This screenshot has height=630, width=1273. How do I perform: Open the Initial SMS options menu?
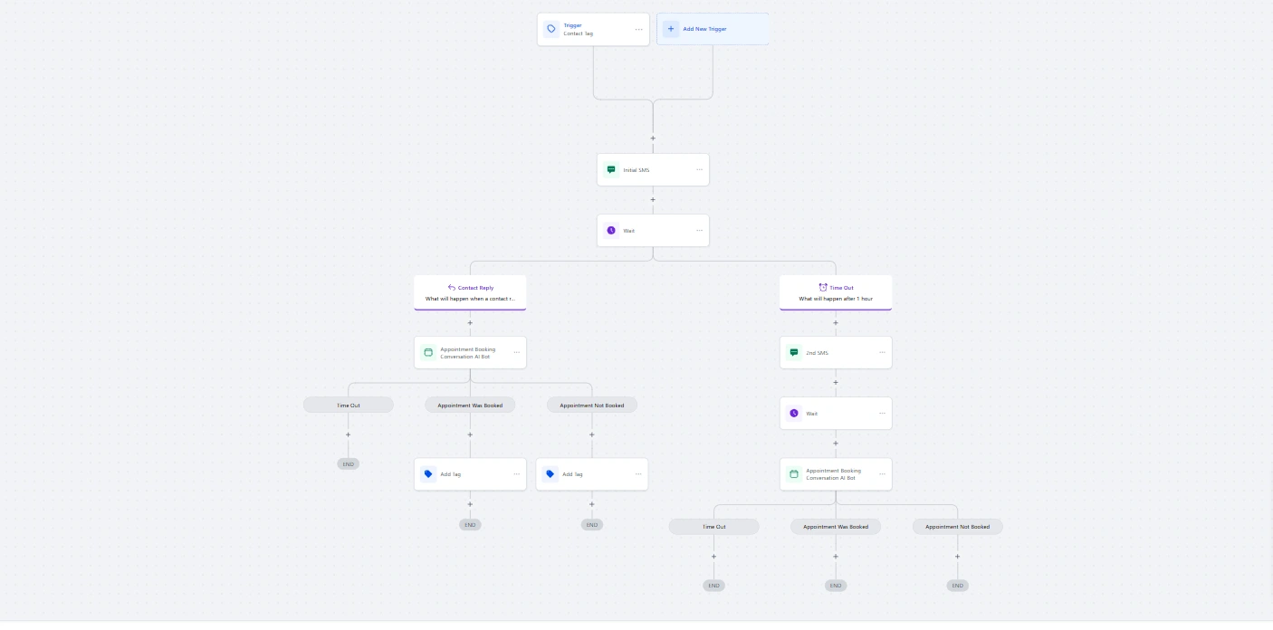(x=699, y=170)
